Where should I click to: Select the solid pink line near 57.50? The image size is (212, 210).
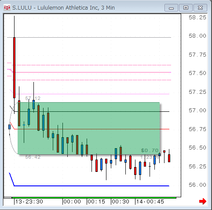[91, 72]
